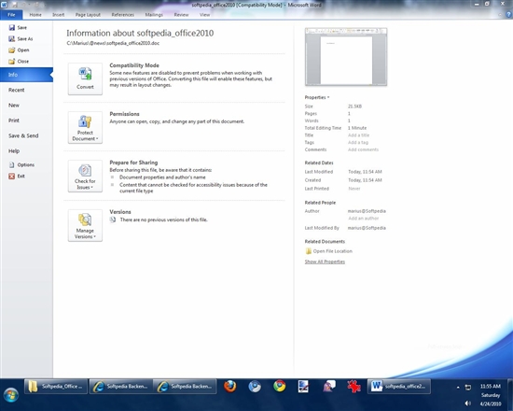Screen dimensions: 513x411
Task: Click the Versions document icon near 'no previous versions'
Action: 113,220
